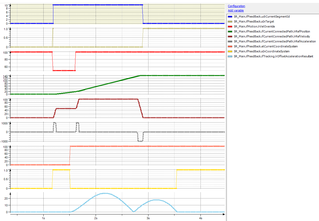The image size is (319, 221).
Task: Click the Add variable link
Action: click(236, 10)
